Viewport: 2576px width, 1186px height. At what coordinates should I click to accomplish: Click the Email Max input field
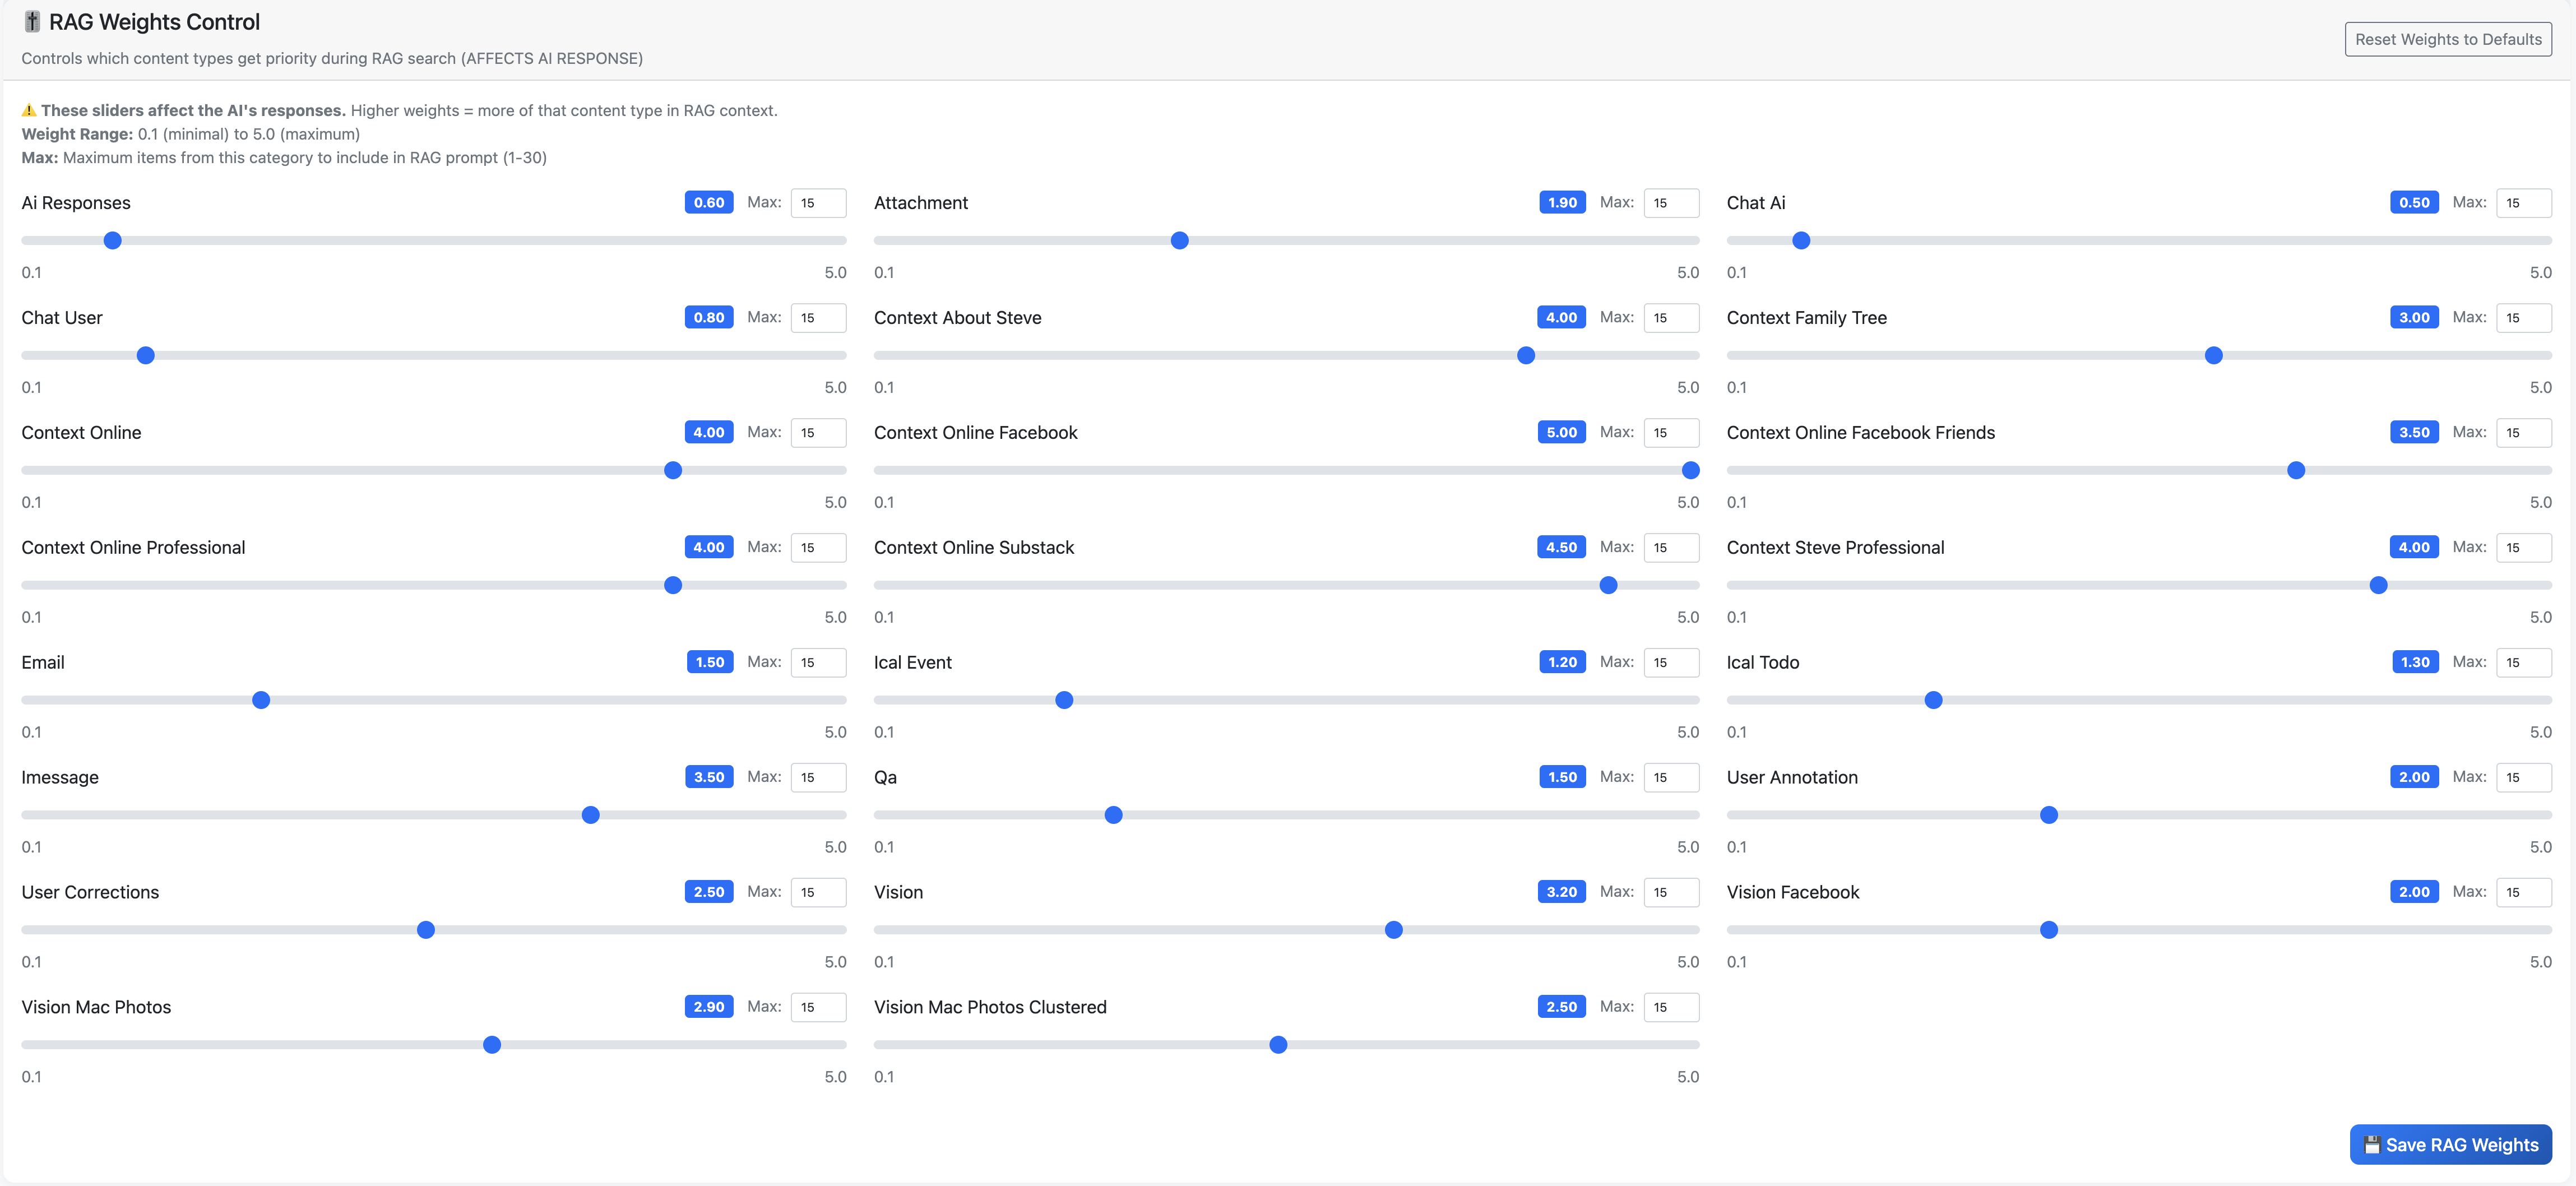[x=817, y=662]
